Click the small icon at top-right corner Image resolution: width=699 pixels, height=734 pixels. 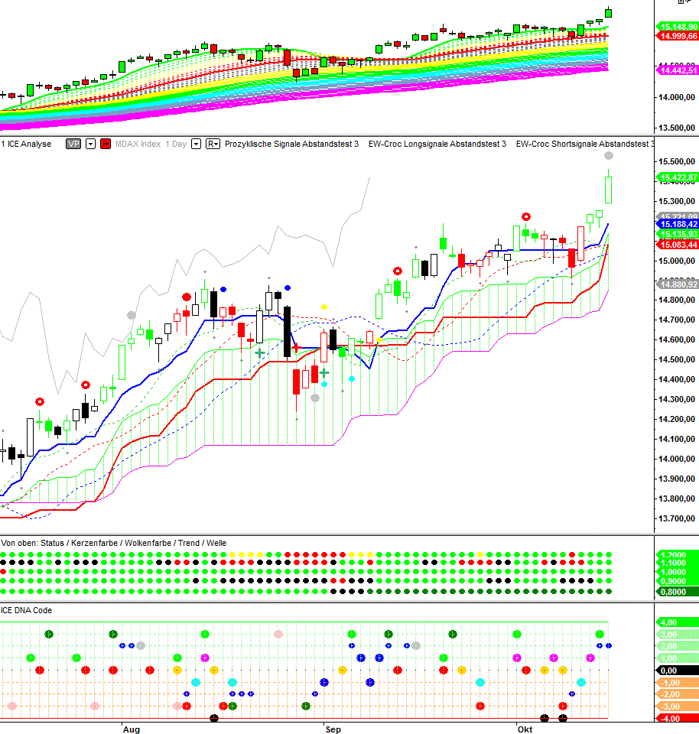(x=680, y=2)
